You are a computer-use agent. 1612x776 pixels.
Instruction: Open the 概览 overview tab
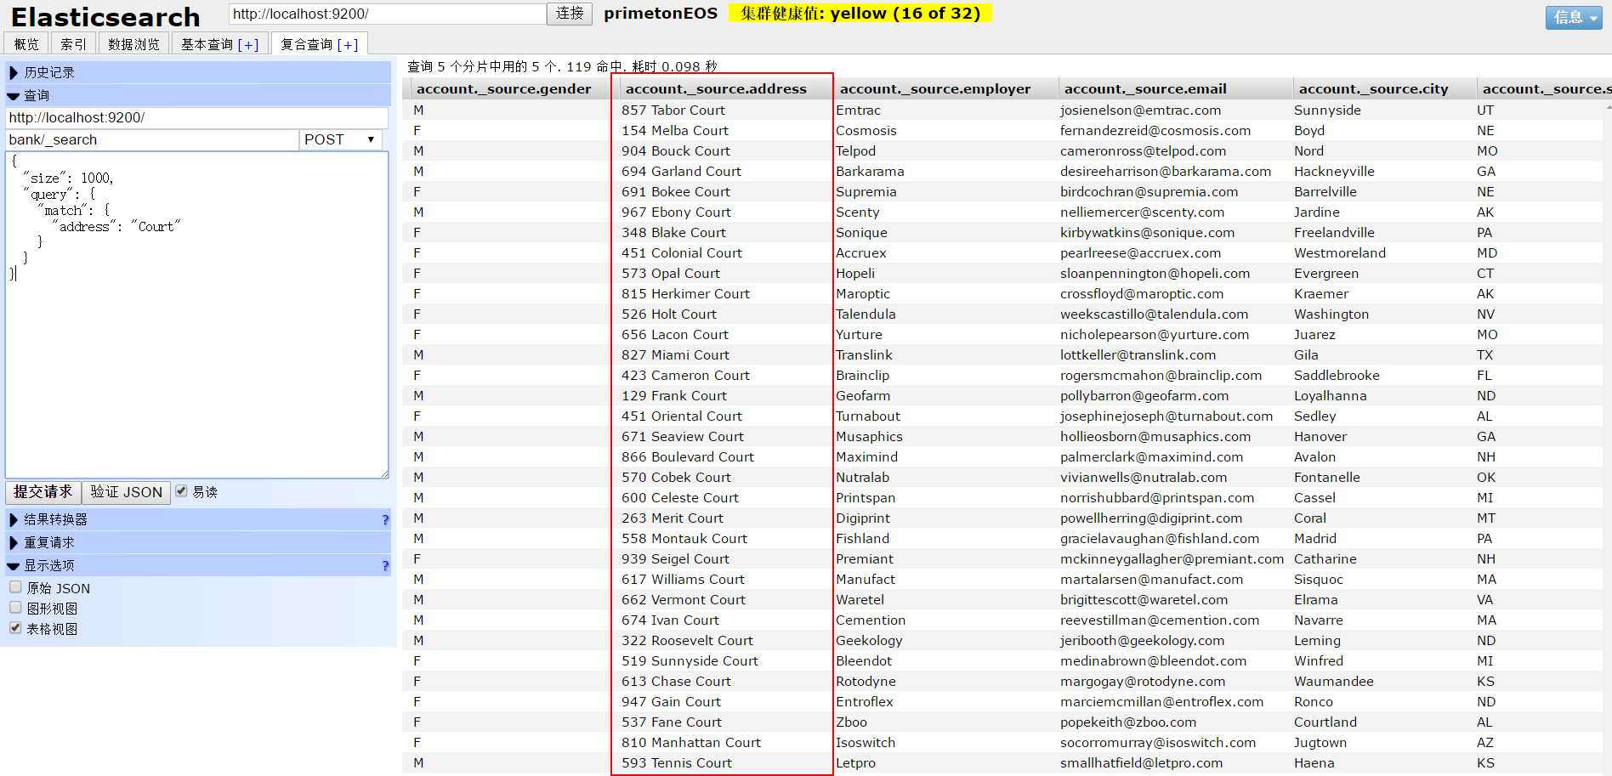[x=26, y=44]
